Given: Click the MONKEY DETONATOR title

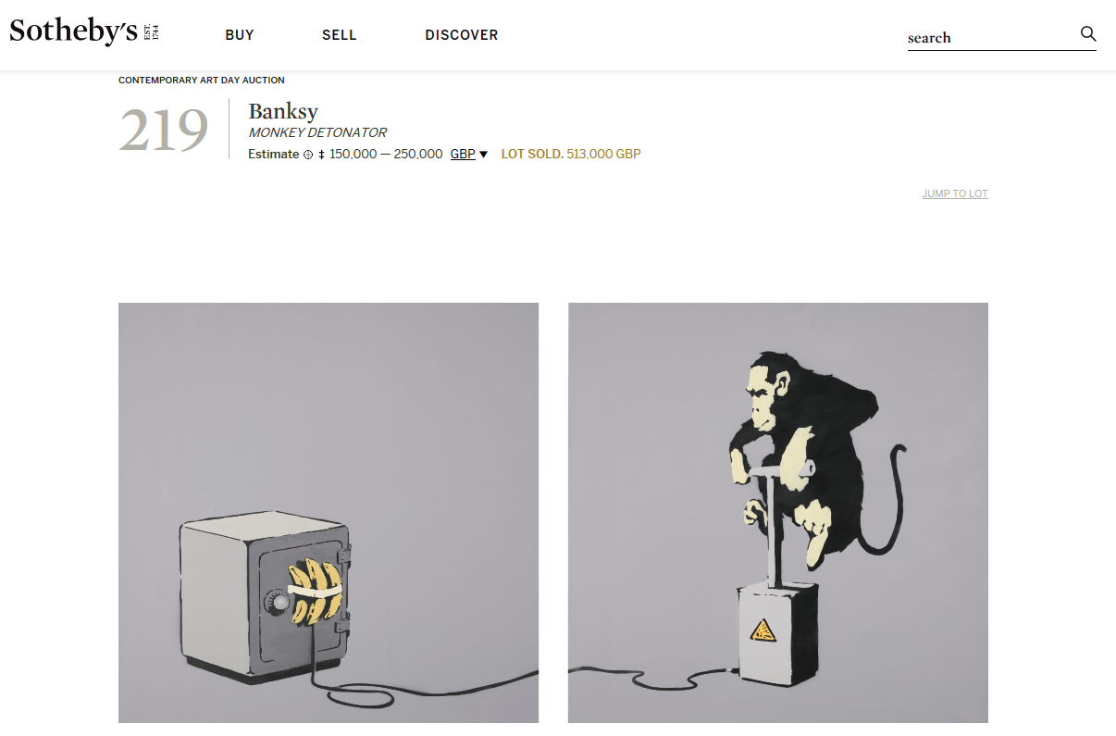Looking at the screenshot, I should point(317,132).
